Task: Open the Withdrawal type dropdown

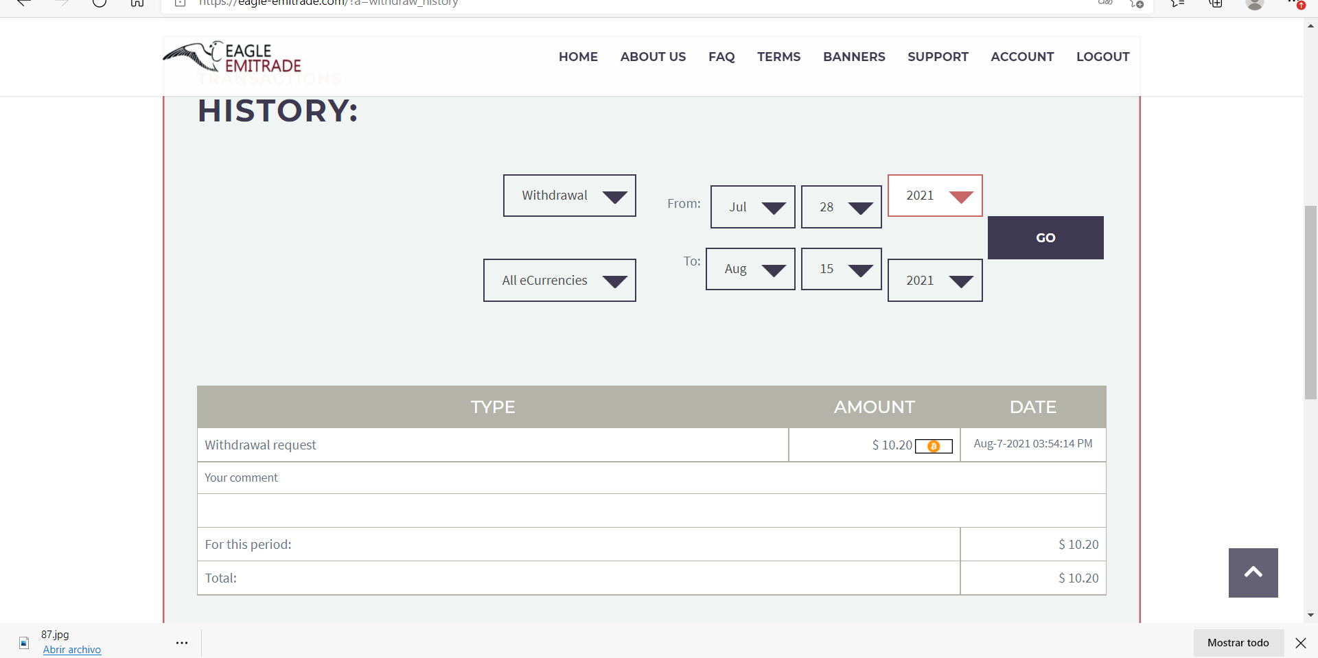Action: (569, 196)
